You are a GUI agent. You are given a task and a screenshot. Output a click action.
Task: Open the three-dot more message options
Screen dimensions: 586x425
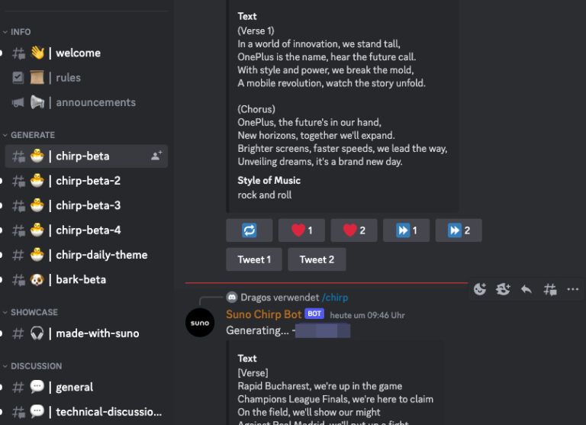(572, 289)
